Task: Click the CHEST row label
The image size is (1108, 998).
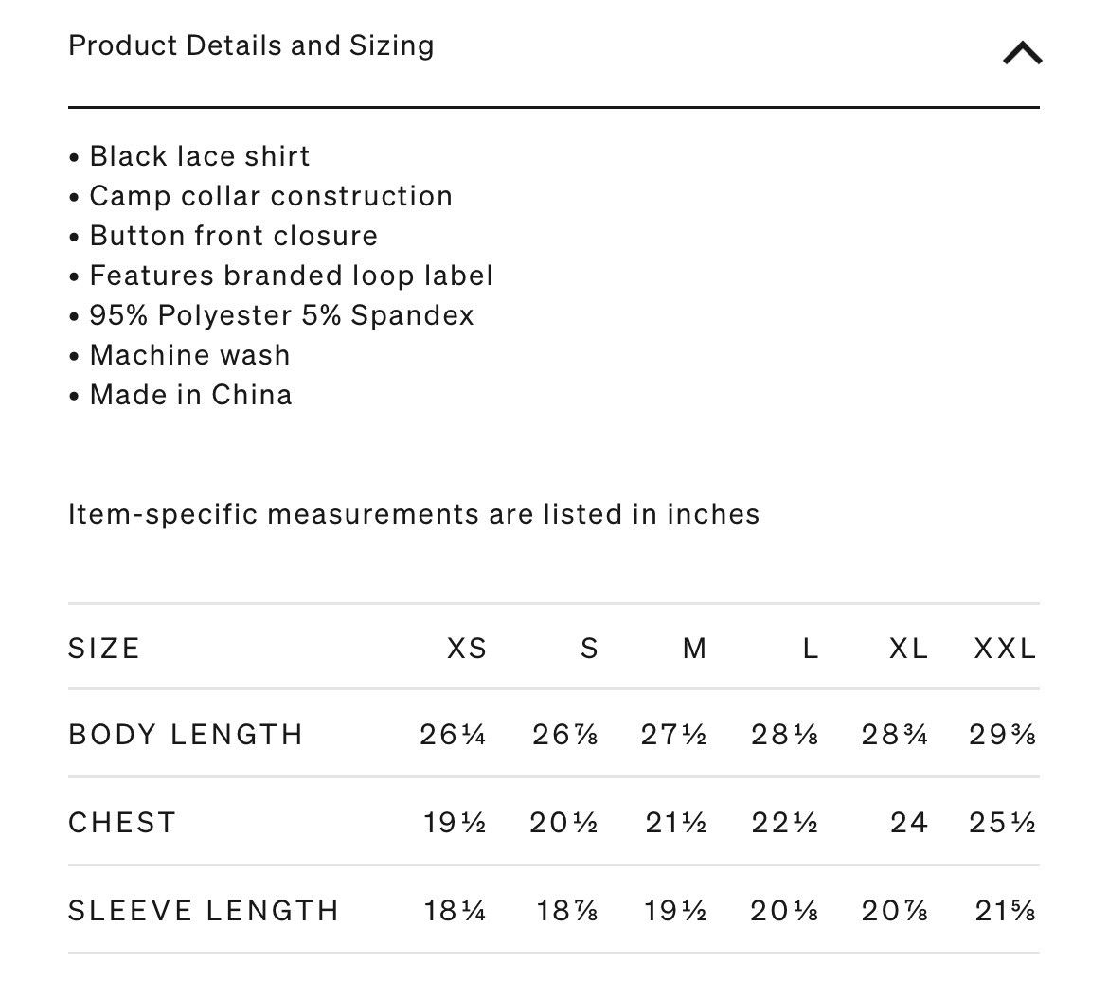Action: click(122, 822)
